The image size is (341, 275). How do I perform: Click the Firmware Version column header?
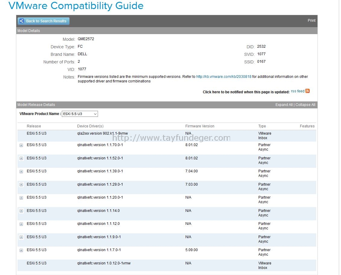pos(200,126)
